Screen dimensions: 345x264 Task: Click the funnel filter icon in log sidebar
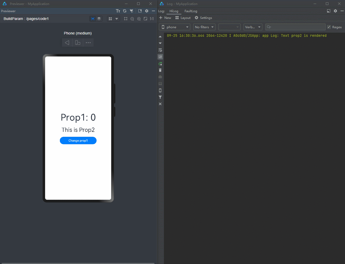[x=160, y=97]
